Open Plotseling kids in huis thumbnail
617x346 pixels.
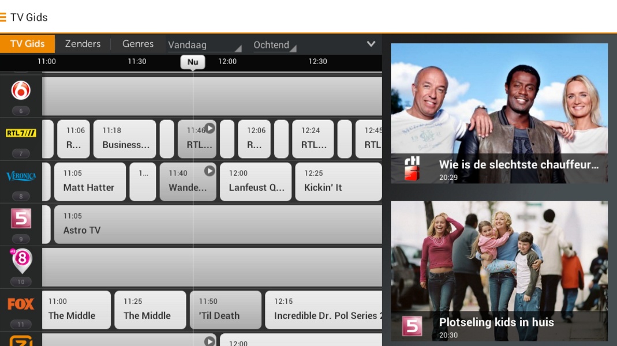[499, 271]
